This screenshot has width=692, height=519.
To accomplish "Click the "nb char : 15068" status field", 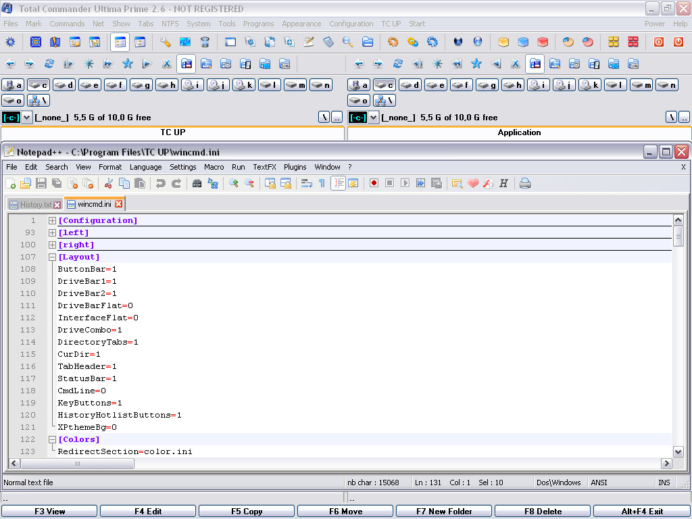I will pos(373,483).
